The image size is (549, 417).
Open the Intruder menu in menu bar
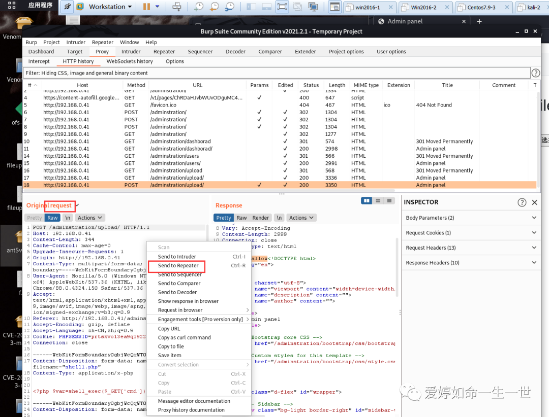click(76, 42)
